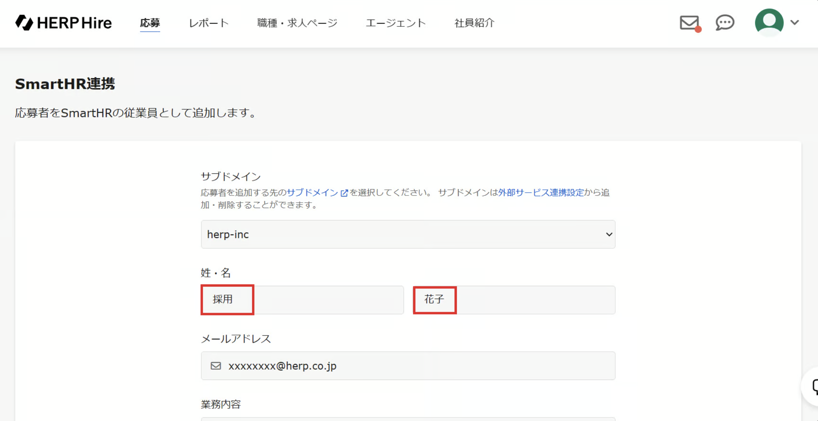818x421 pixels.
Task: Follow the サブドメイン help link
Action: point(312,193)
